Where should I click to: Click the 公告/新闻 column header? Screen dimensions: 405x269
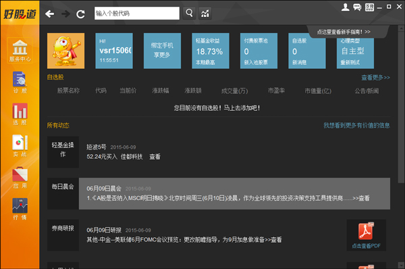click(367, 91)
